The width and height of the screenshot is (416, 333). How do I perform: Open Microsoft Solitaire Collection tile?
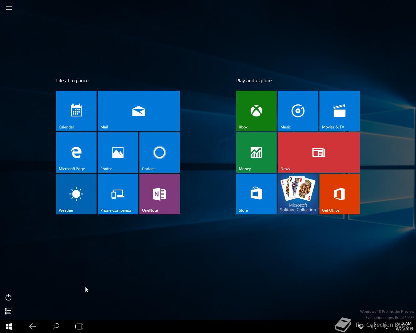(298, 194)
